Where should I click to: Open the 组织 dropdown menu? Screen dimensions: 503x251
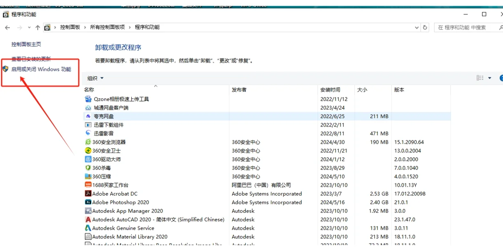coord(96,78)
